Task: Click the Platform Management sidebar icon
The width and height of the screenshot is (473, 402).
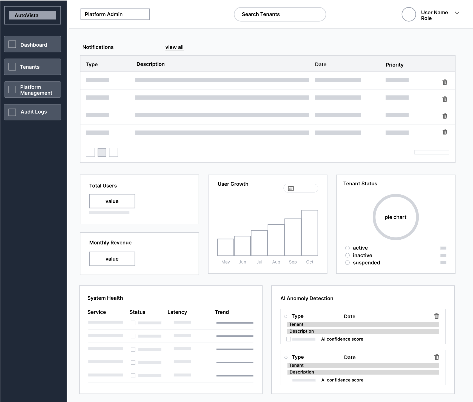Action: [12, 89]
